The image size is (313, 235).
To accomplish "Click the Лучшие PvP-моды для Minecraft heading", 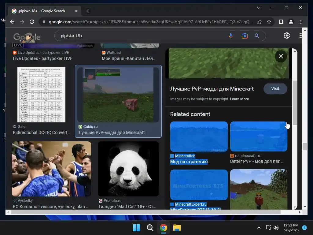I will tap(212, 89).
